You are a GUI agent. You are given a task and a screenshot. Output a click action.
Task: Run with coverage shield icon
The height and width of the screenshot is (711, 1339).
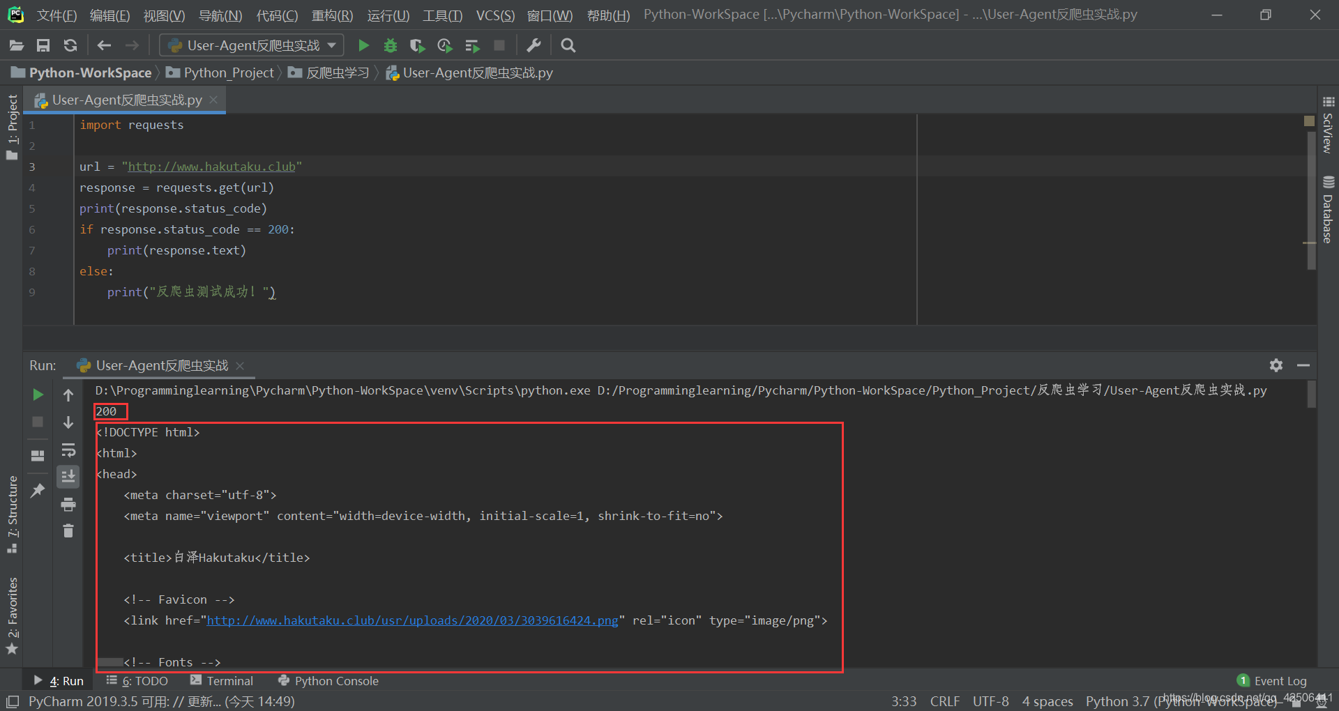click(x=417, y=45)
